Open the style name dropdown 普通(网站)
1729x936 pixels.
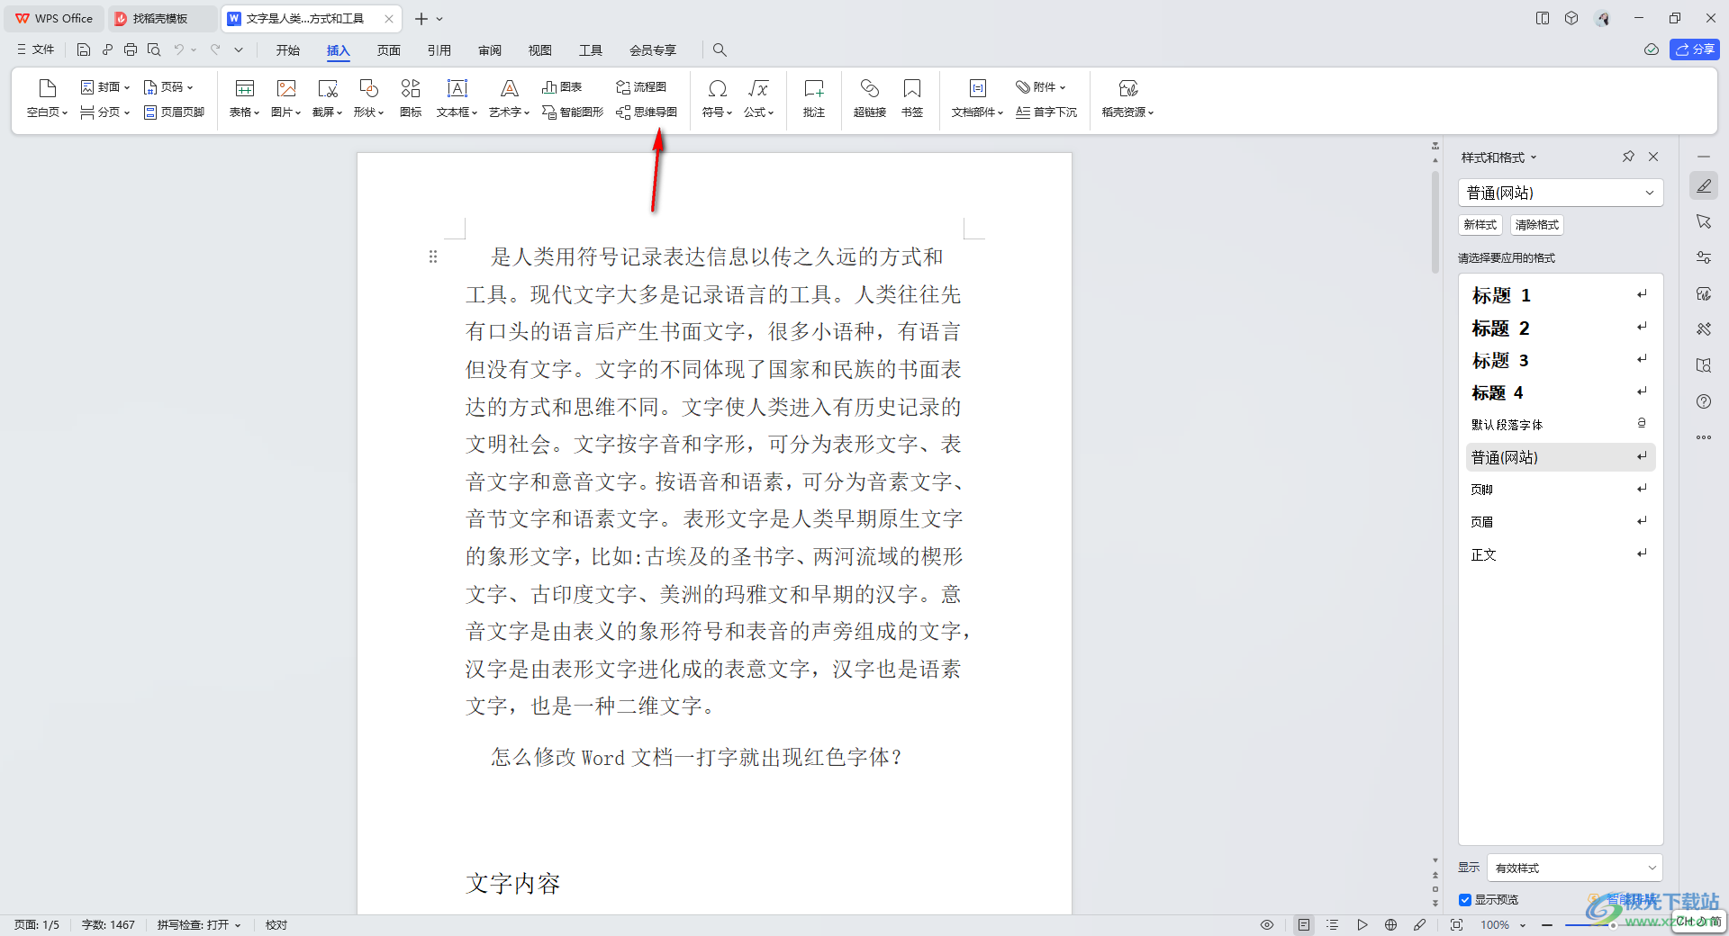(x=1561, y=193)
